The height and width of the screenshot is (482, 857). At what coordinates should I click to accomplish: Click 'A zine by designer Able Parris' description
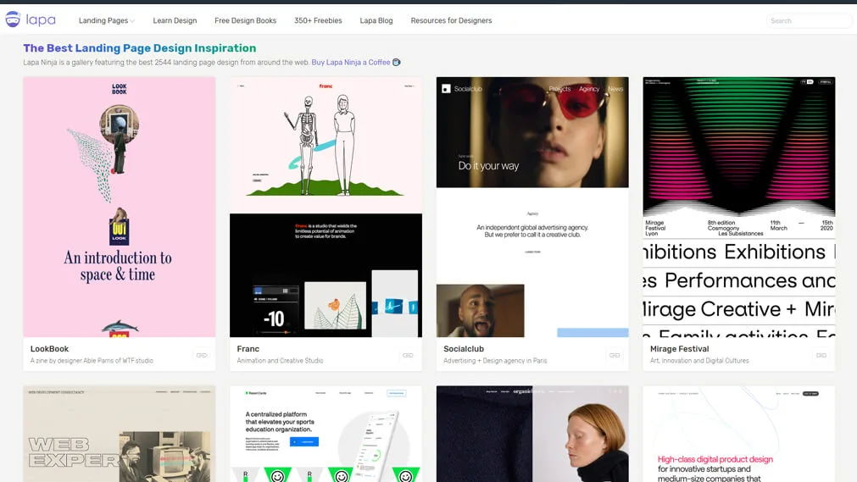pos(92,361)
